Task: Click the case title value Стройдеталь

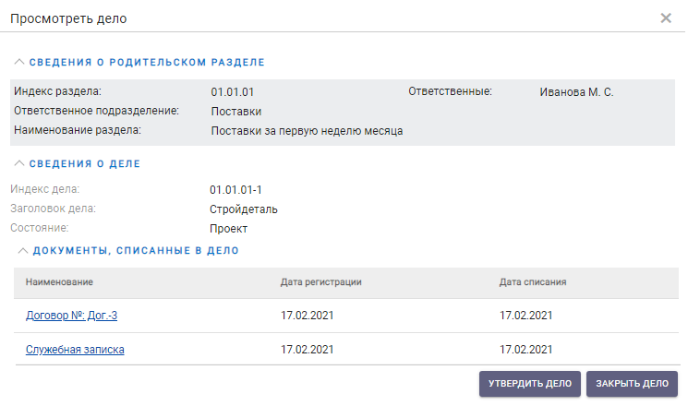Action: 243,209
